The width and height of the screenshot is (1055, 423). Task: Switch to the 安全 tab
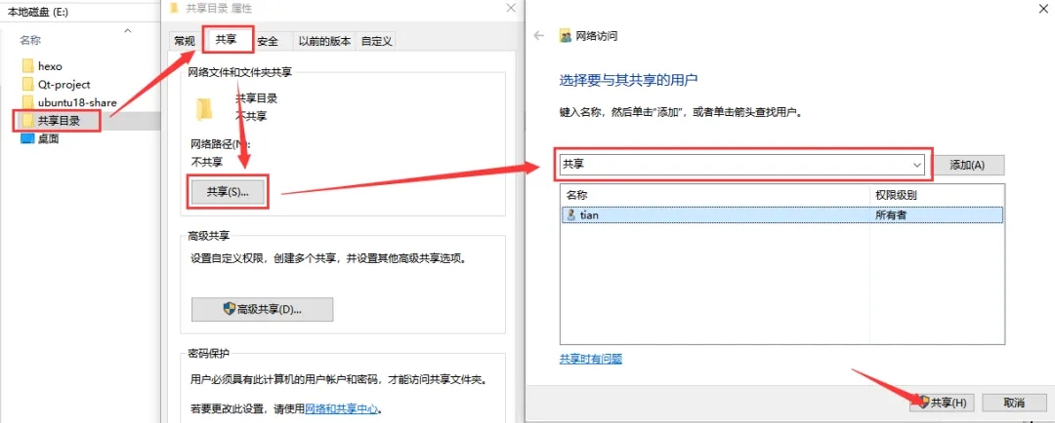(268, 41)
